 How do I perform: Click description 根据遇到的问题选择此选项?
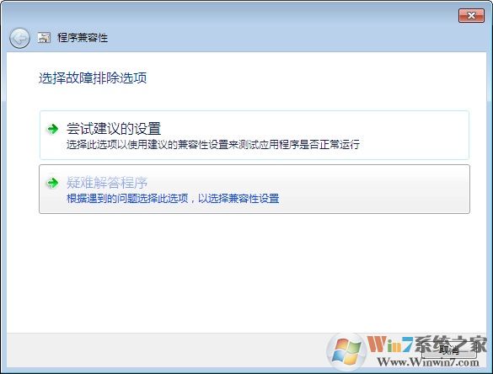[127, 199]
